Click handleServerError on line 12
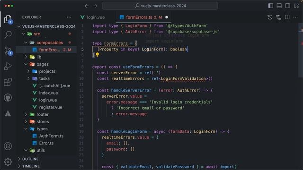 pos(131,90)
